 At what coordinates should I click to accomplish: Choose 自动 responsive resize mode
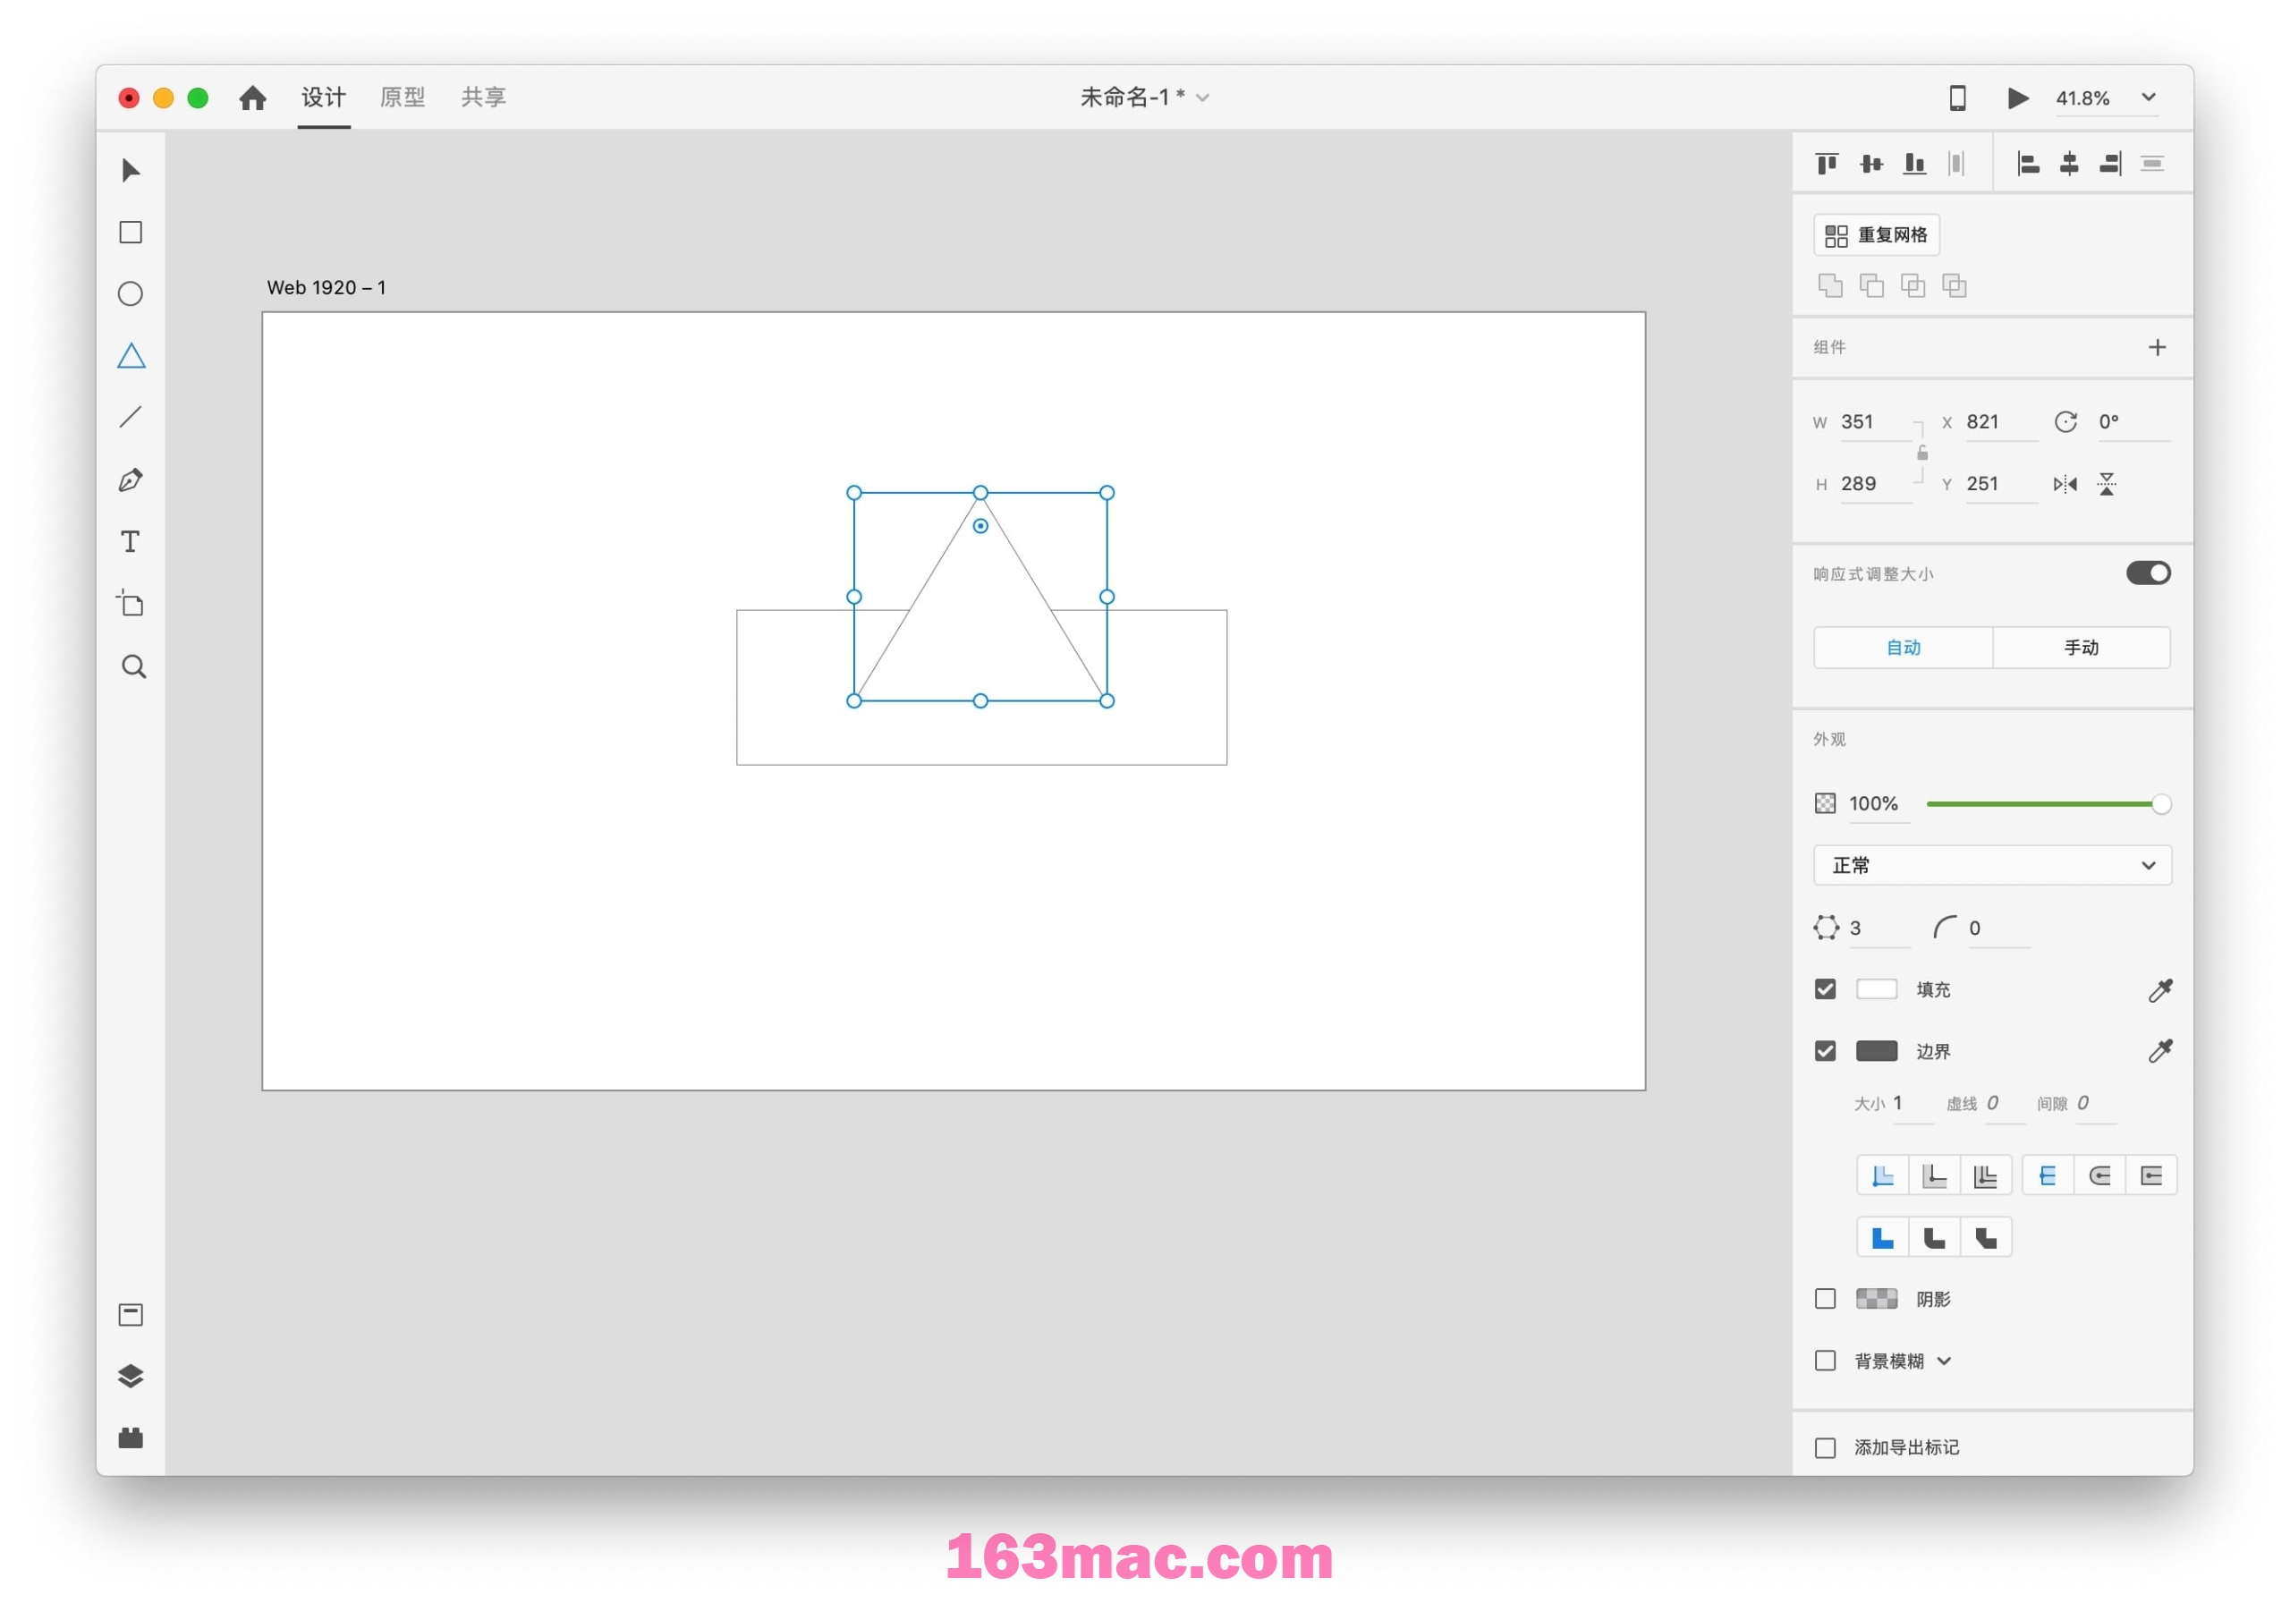click(x=1903, y=648)
